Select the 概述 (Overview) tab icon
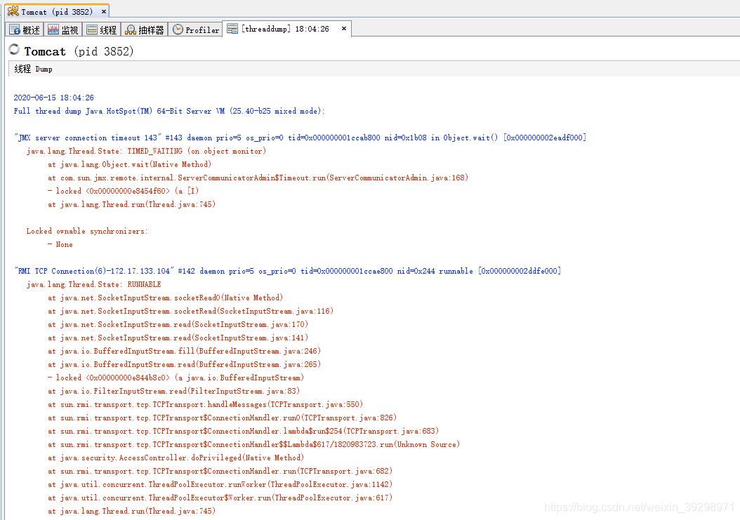Image resolution: width=740 pixels, height=520 pixels. tap(15, 29)
